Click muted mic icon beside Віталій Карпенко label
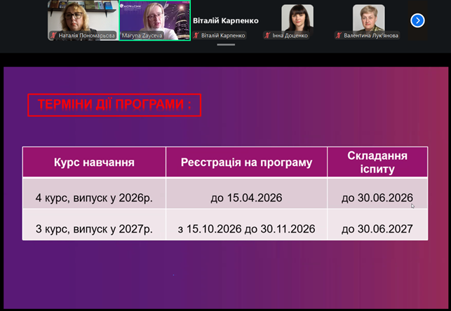Image resolution: width=451 pixels, height=311 pixels. tap(197, 35)
